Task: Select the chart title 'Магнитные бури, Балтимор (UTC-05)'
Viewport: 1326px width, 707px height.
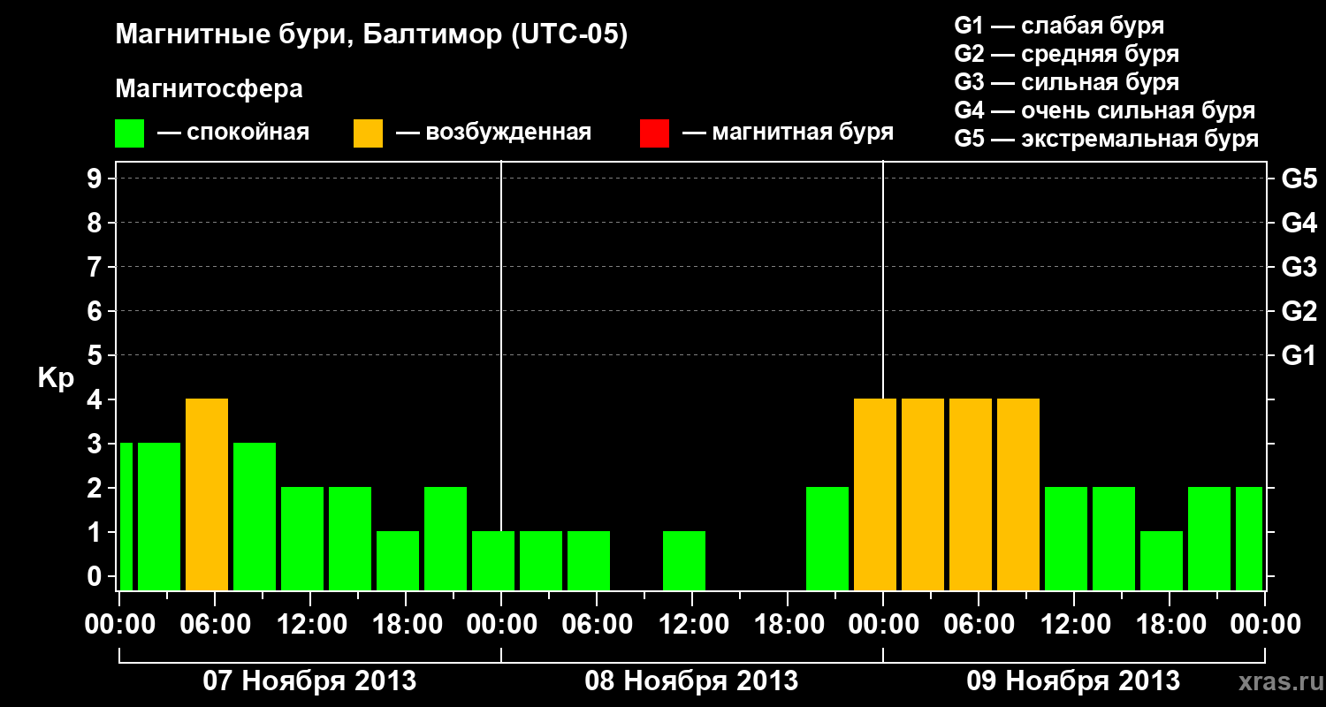Action: pos(371,36)
